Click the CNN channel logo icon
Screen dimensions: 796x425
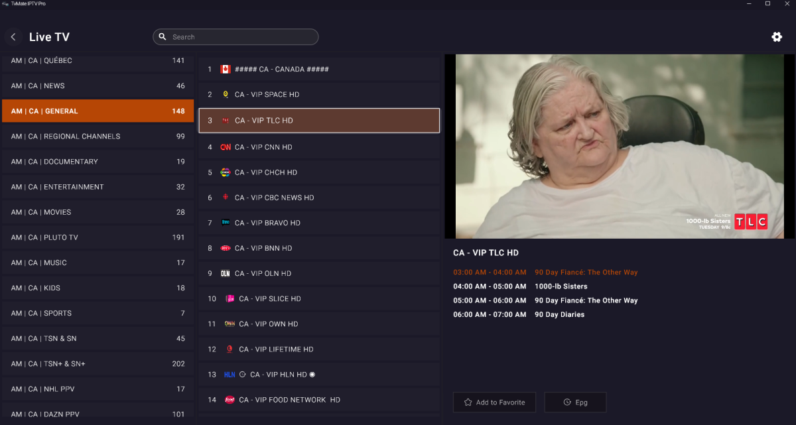[x=226, y=147]
